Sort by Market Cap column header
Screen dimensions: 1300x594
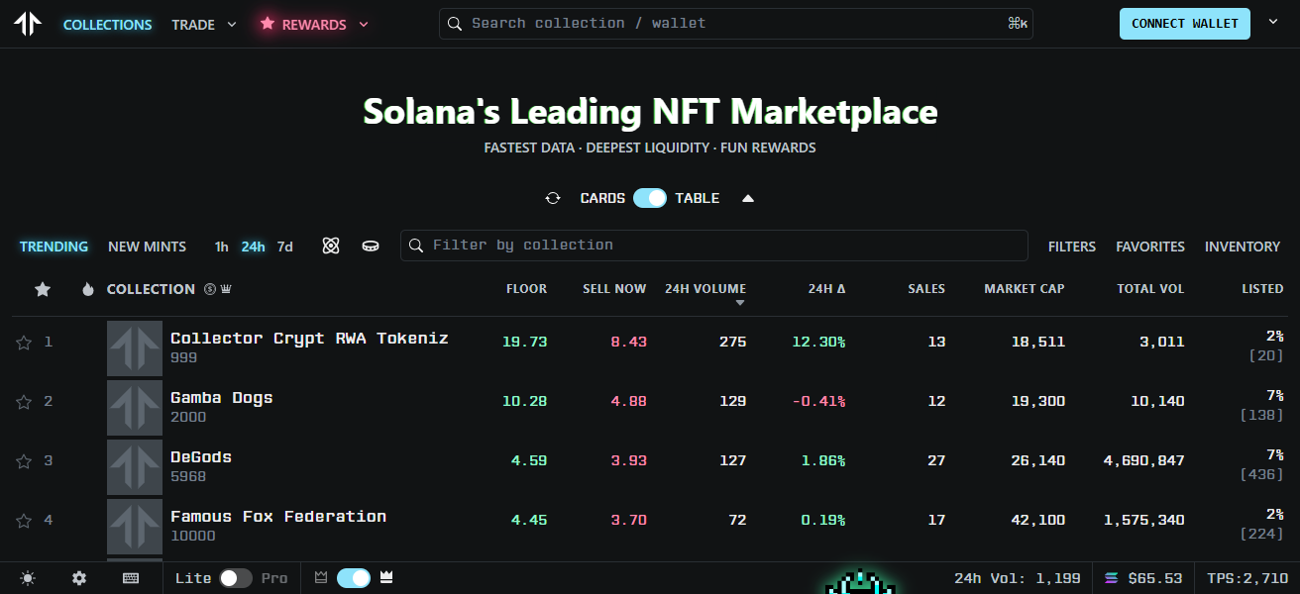[1025, 289]
